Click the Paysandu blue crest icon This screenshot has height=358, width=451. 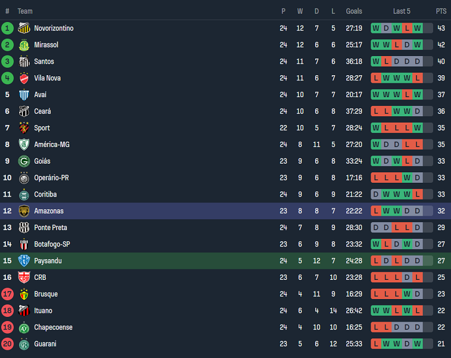point(24,261)
